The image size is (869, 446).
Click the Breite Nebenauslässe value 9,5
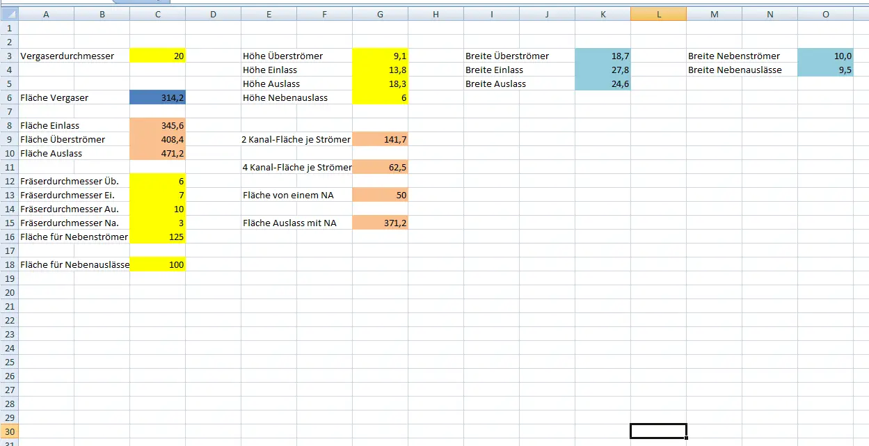825,70
